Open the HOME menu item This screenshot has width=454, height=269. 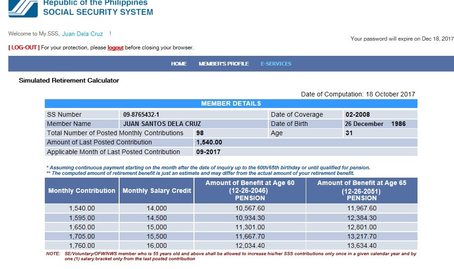pyautogui.click(x=179, y=64)
